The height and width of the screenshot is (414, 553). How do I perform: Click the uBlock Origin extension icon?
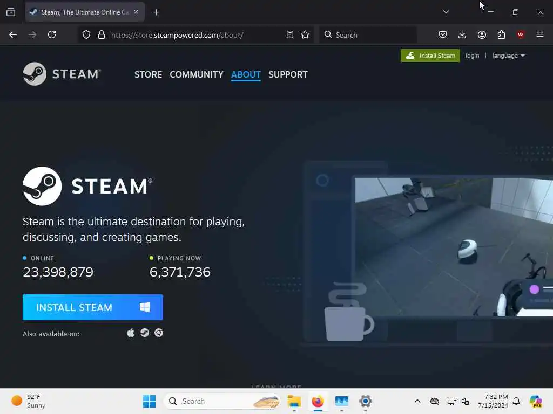coord(521,34)
